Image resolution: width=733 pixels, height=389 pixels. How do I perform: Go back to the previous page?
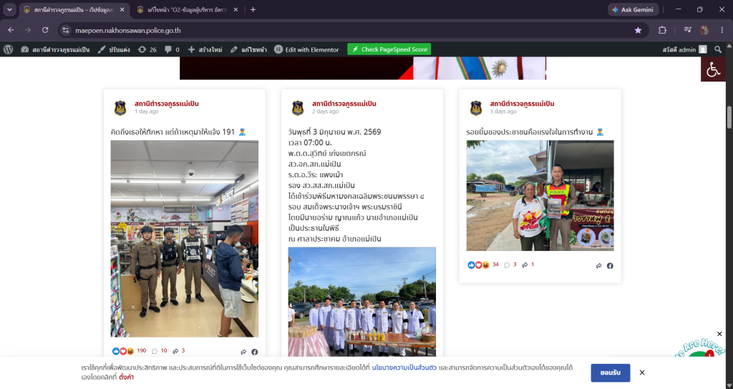tap(11, 30)
